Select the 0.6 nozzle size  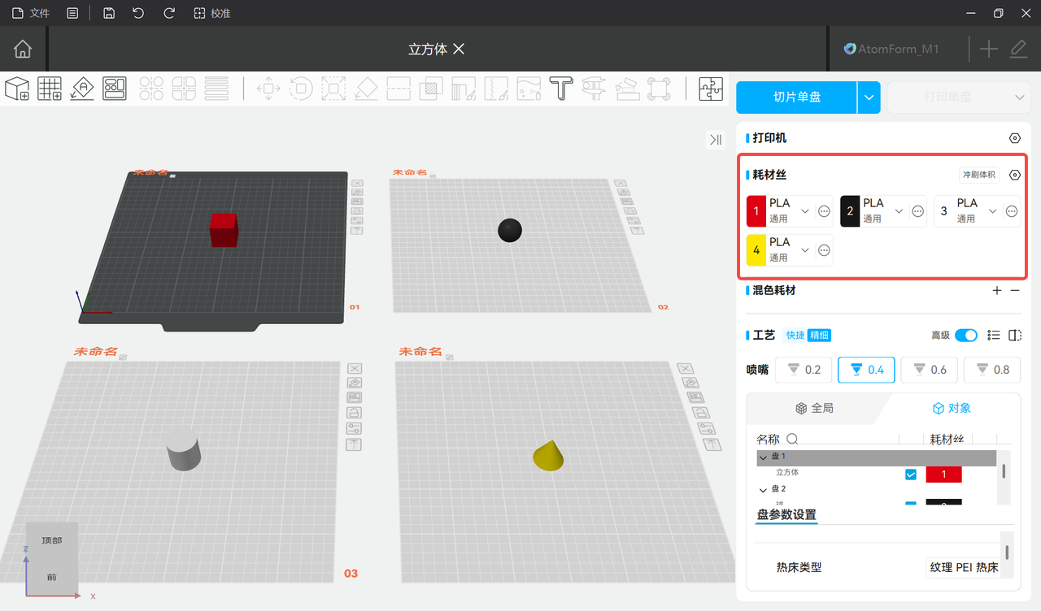pos(930,370)
